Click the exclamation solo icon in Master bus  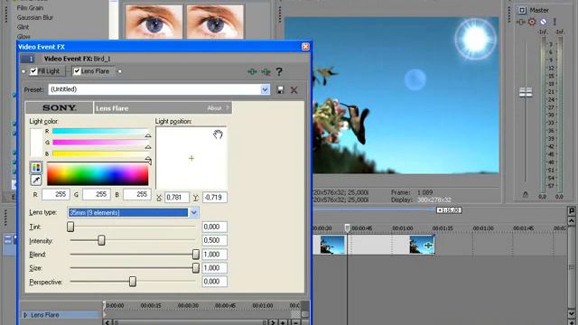[554, 22]
